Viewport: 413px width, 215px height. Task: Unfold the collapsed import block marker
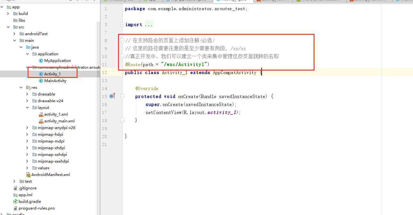[122, 25]
